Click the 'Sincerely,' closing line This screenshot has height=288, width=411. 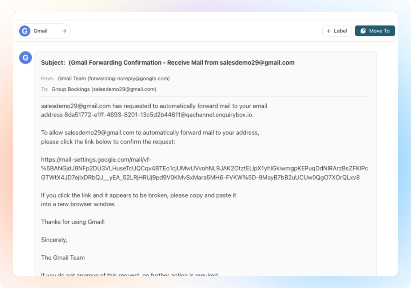[x=54, y=240]
